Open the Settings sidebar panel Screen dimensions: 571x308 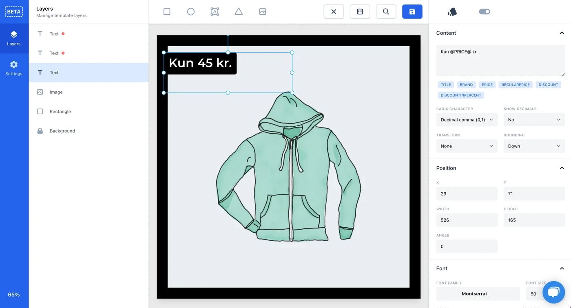click(14, 68)
